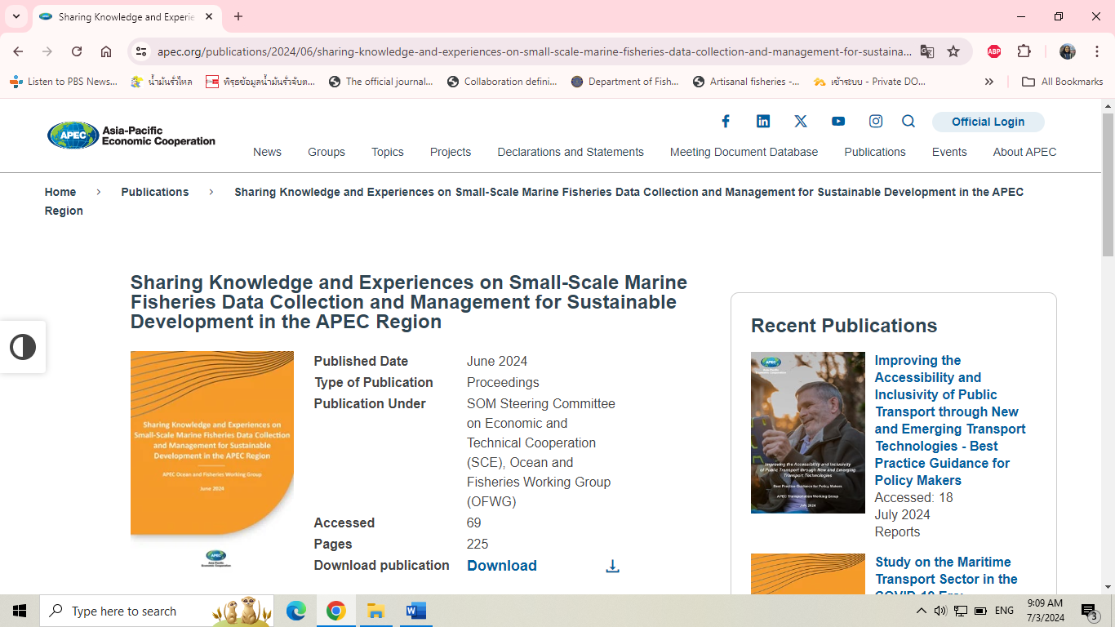Open Meeting Document Database menu
Screen dimensions: 1115x627
pos(744,152)
